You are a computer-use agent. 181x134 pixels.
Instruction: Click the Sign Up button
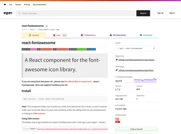pos(160,13)
